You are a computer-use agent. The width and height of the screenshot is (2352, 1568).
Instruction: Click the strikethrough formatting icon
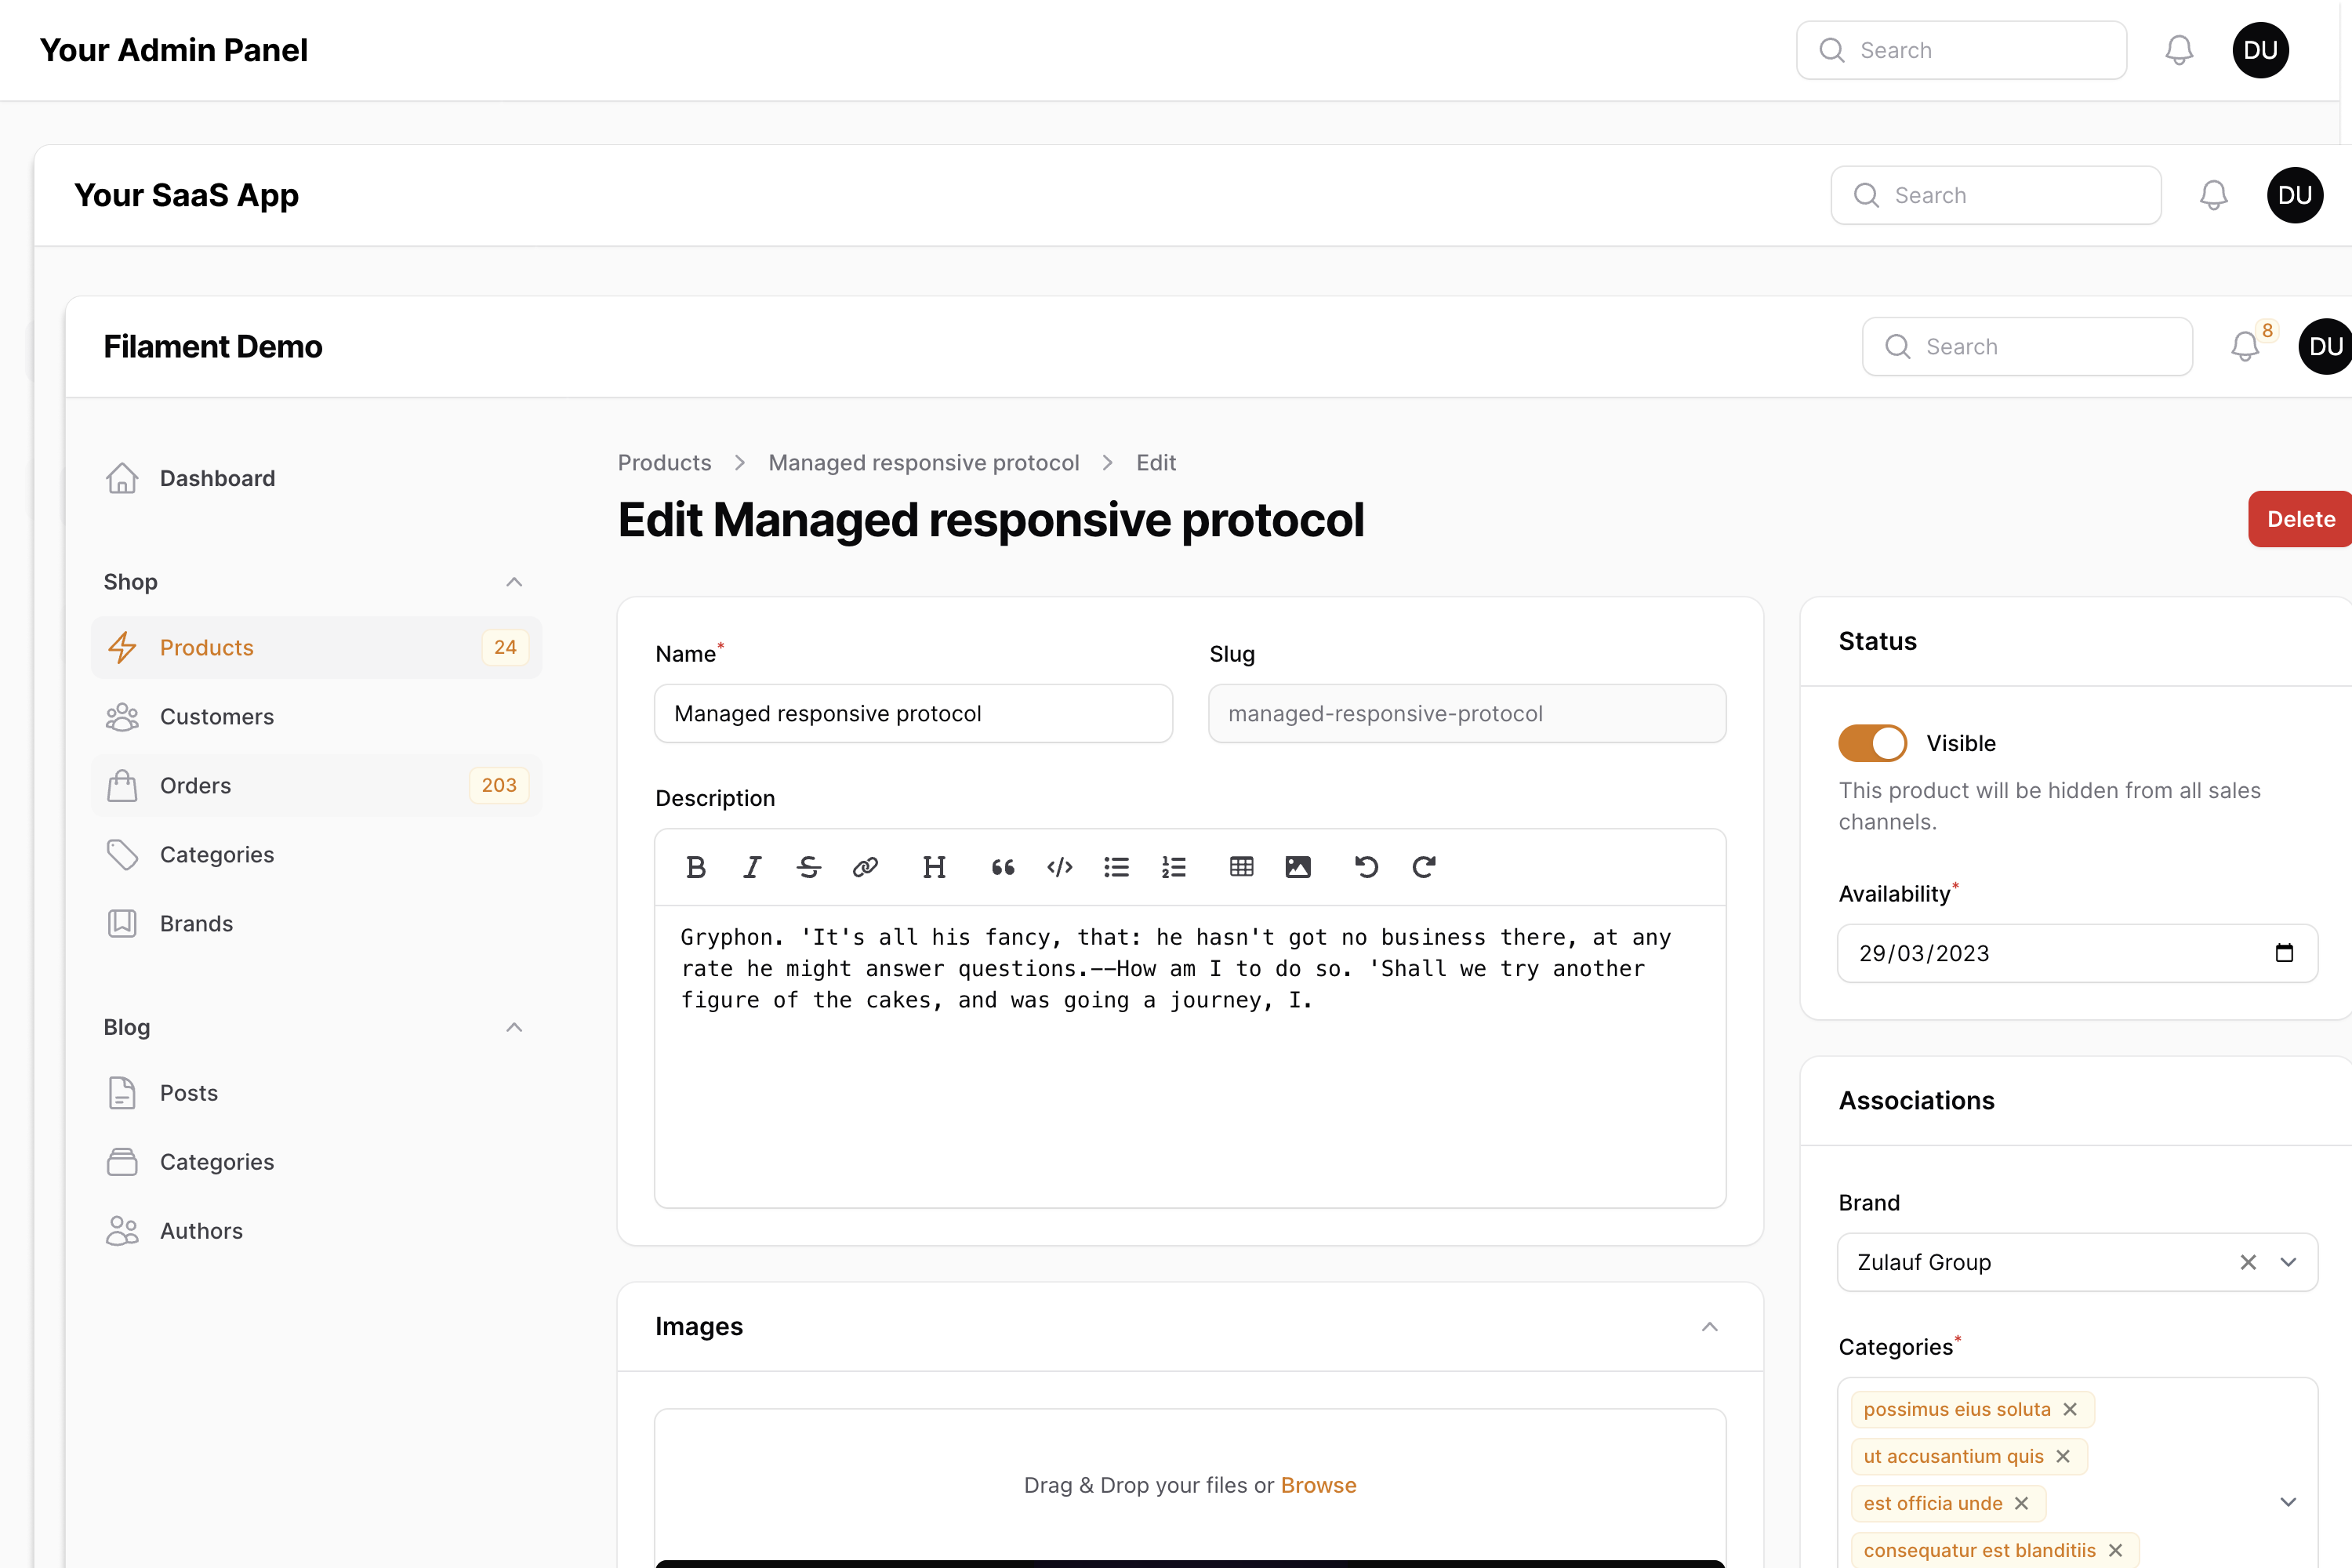[x=808, y=867]
